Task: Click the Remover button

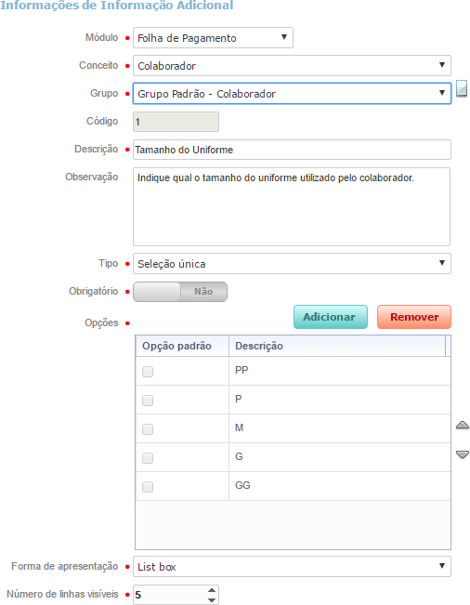Action: click(414, 317)
